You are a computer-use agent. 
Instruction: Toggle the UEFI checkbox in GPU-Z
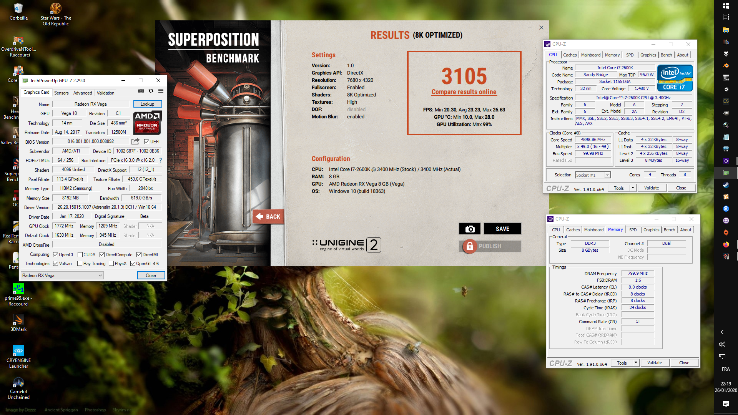pos(146,141)
